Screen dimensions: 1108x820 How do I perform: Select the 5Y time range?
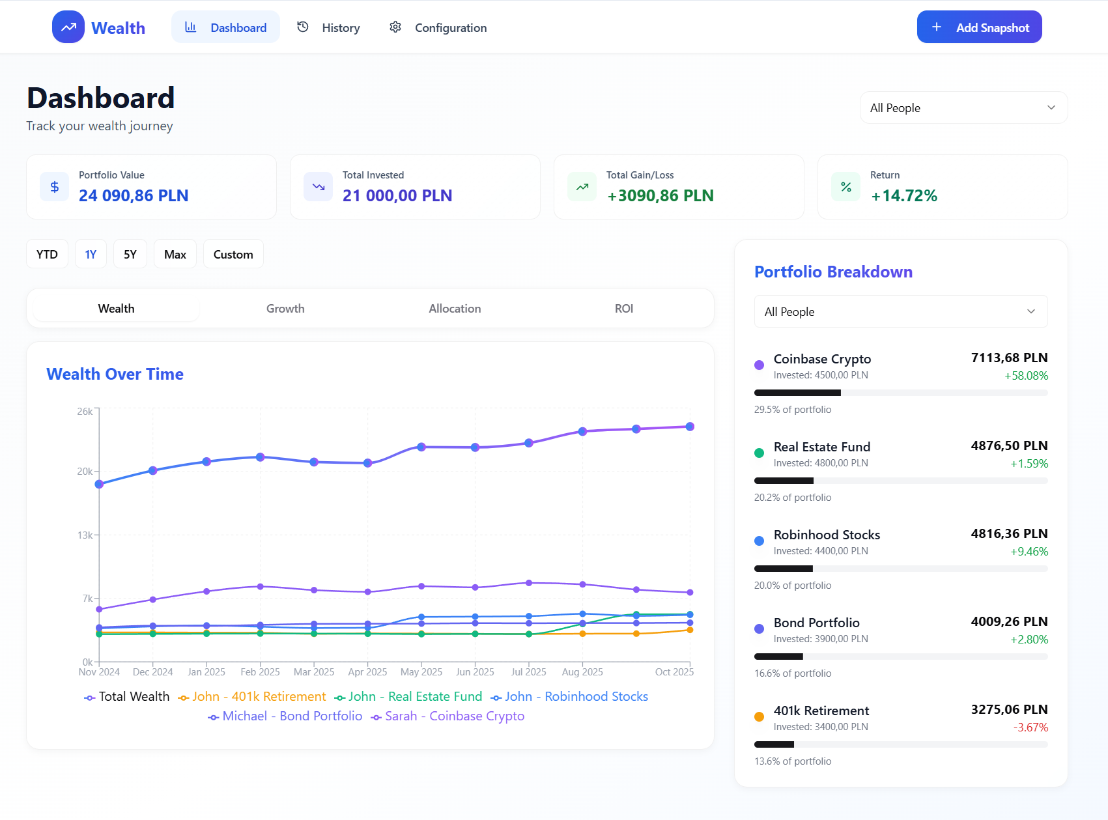pos(130,254)
